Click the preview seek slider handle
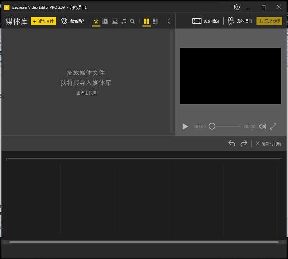The width and height of the screenshot is (288, 259). 212,126
